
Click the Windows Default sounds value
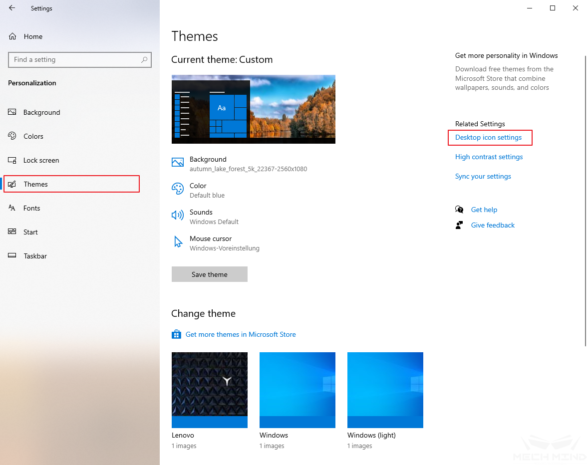coord(214,222)
